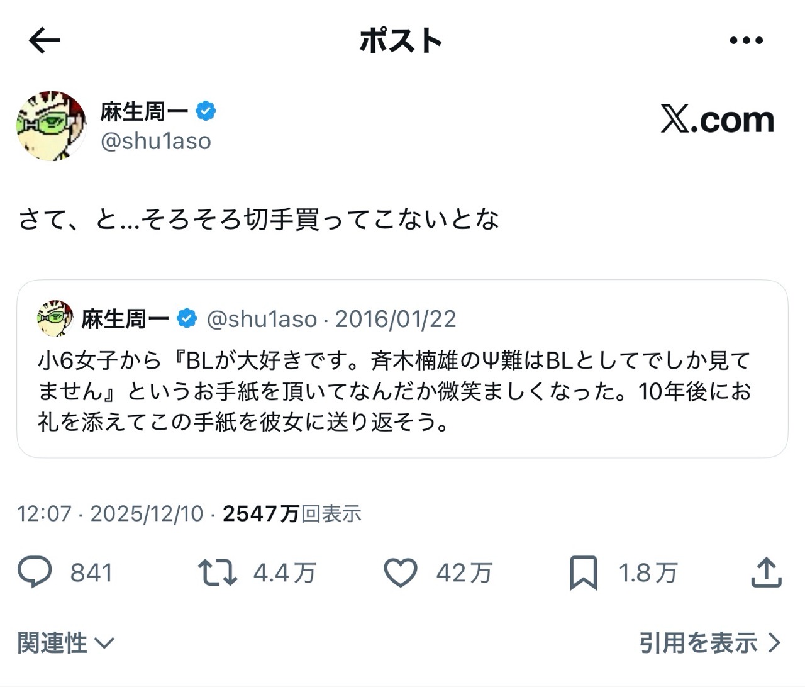Screen dimensions: 805x692
Task: Tap the 841 replies count
Action: tap(91, 573)
